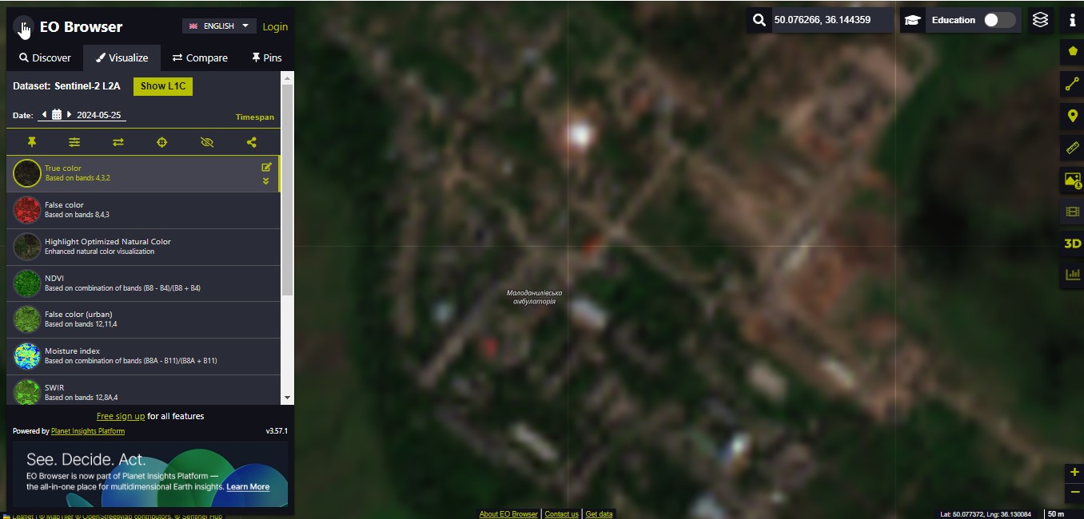
Task: Open the 3D view mode
Action: (1072, 244)
